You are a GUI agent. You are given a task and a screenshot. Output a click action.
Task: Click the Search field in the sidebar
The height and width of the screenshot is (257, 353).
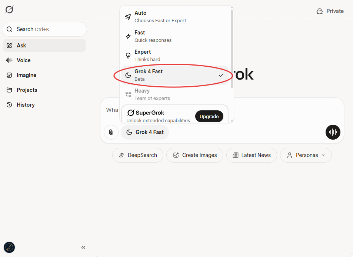tap(44, 29)
